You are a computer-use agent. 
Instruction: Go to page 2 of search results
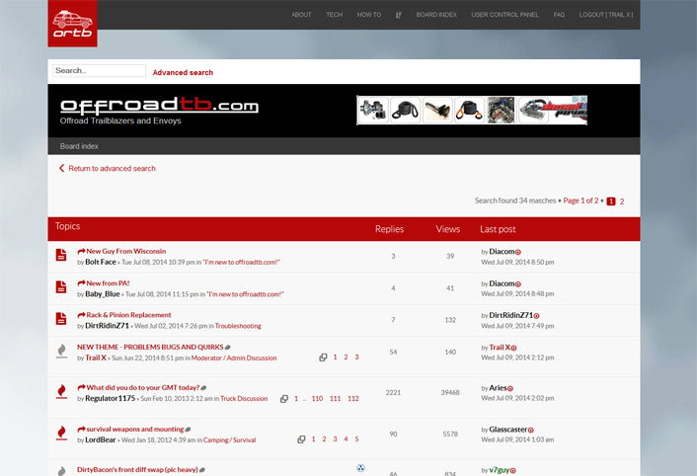[622, 200]
